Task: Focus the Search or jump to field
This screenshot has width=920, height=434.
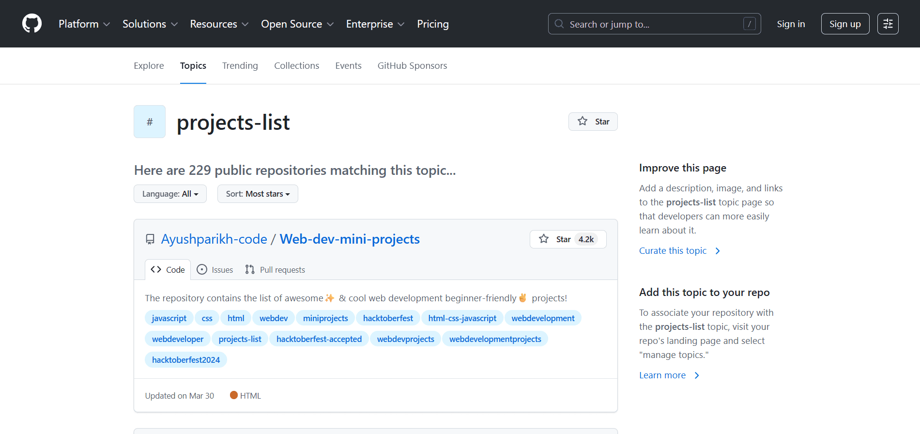Action: click(x=655, y=24)
